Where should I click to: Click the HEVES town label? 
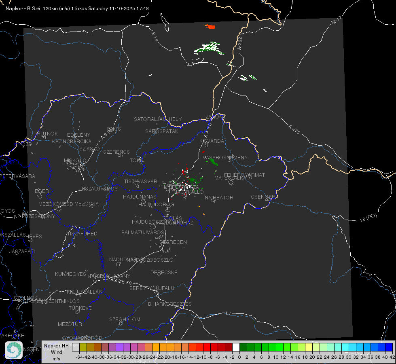click(34, 237)
